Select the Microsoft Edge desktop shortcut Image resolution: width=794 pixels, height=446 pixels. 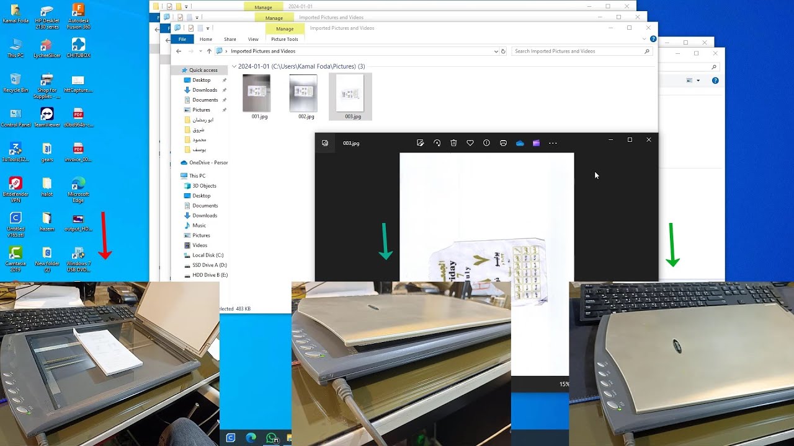[x=78, y=190]
